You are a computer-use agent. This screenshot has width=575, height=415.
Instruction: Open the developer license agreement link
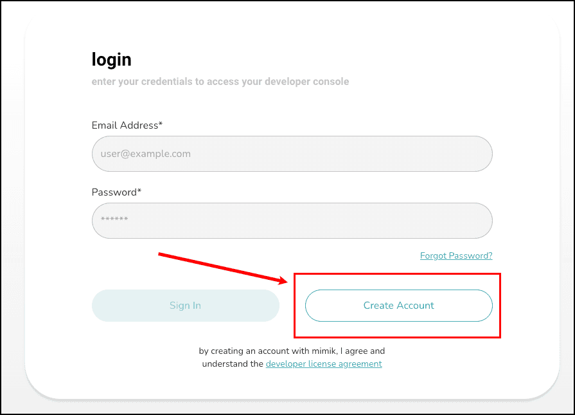pyautogui.click(x=324, y=364)
